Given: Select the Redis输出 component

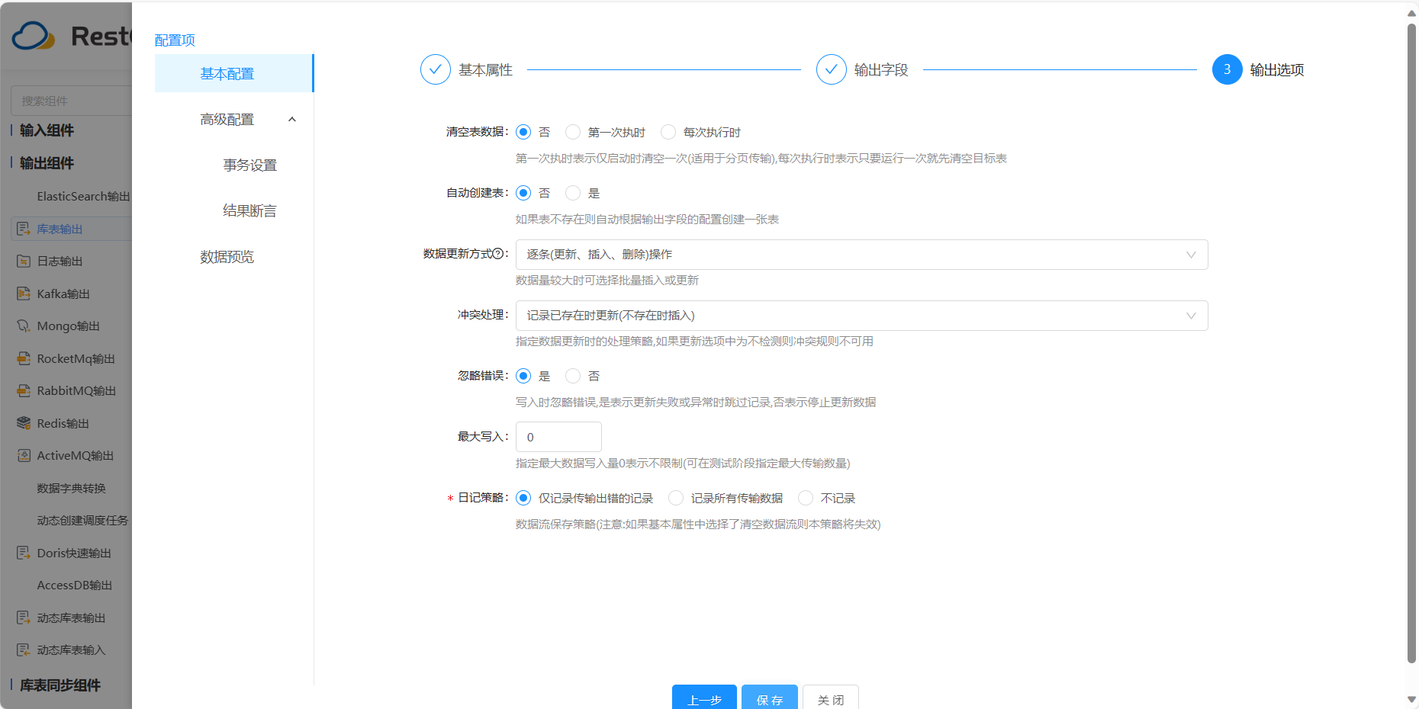Looking at the screenshot, I should [x=63, y=423].
